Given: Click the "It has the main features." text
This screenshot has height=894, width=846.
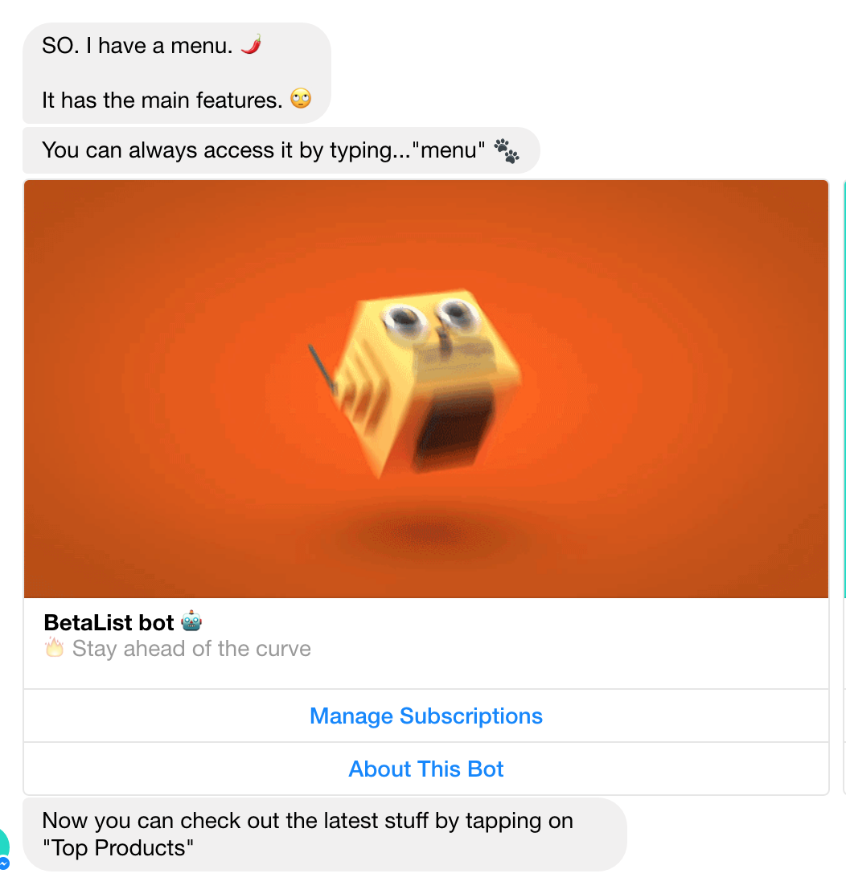Looking at the screenshot, I should point(162,100).
